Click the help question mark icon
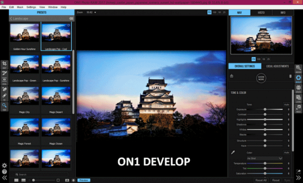 (4, 172)
